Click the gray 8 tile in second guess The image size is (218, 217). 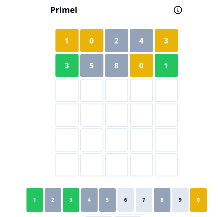117,65
